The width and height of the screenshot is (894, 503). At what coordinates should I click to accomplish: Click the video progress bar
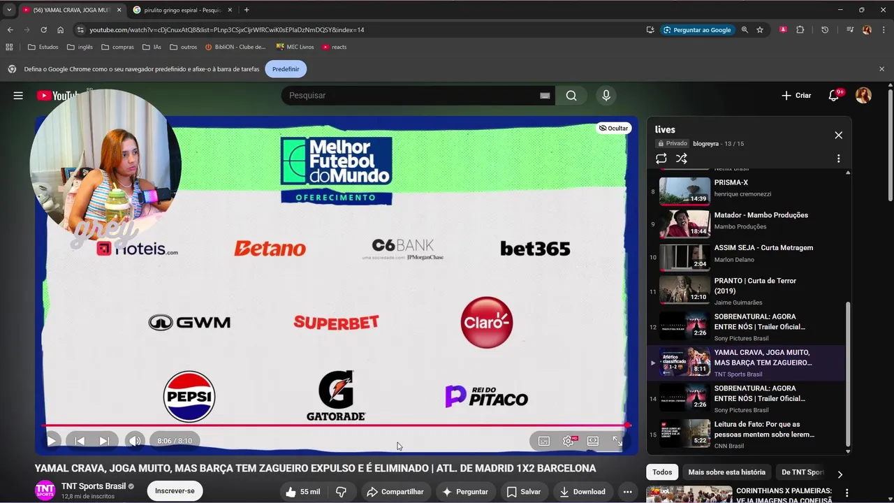coord(335,425)
